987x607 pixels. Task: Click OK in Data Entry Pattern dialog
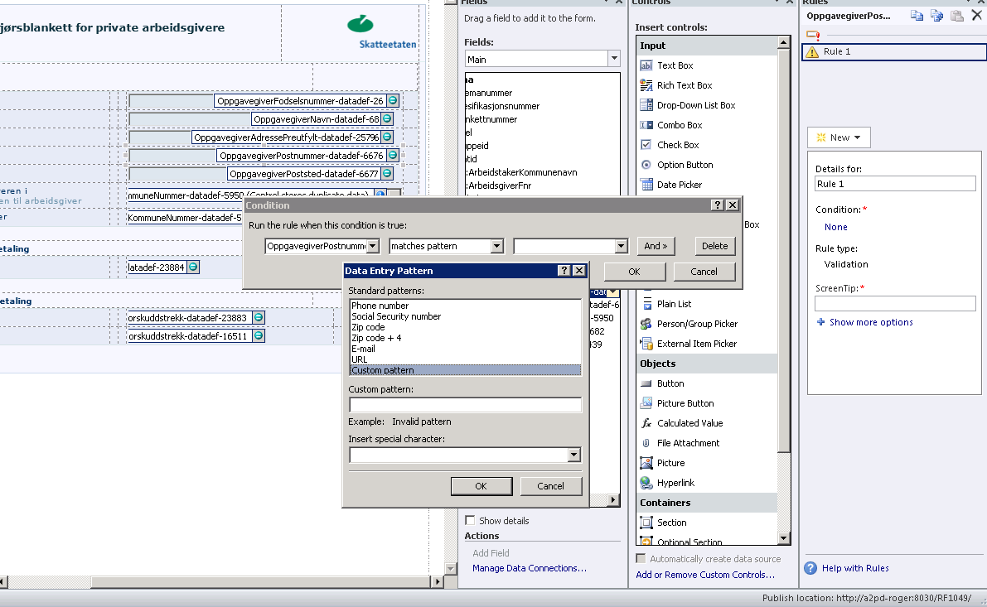pyautogui.click(x=481, y=486)
